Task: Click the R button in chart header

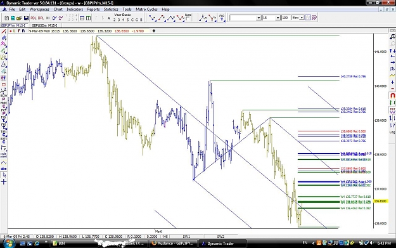Action: tap(23, 31)
